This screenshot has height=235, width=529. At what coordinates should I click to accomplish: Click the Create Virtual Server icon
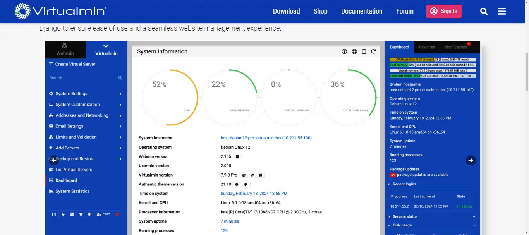point(51,64)
